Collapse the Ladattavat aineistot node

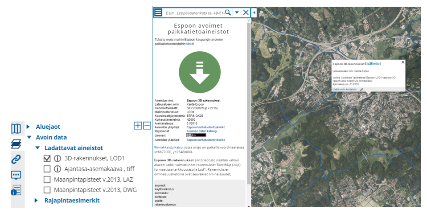[37, 148]
